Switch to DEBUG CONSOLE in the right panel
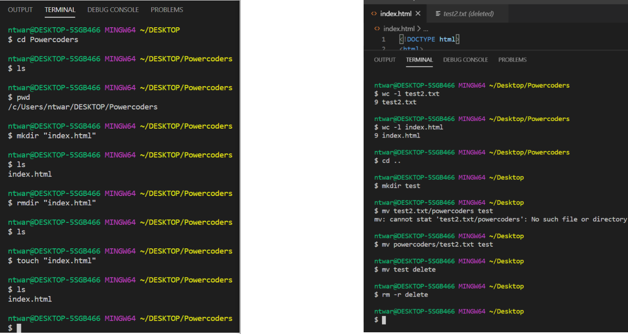Screen dimensions: 628x334 (x=465, y=60)
